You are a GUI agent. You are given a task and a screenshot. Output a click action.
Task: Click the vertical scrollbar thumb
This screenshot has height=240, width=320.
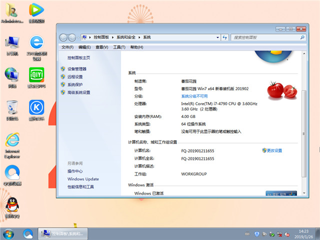click(x=304, y=133)
